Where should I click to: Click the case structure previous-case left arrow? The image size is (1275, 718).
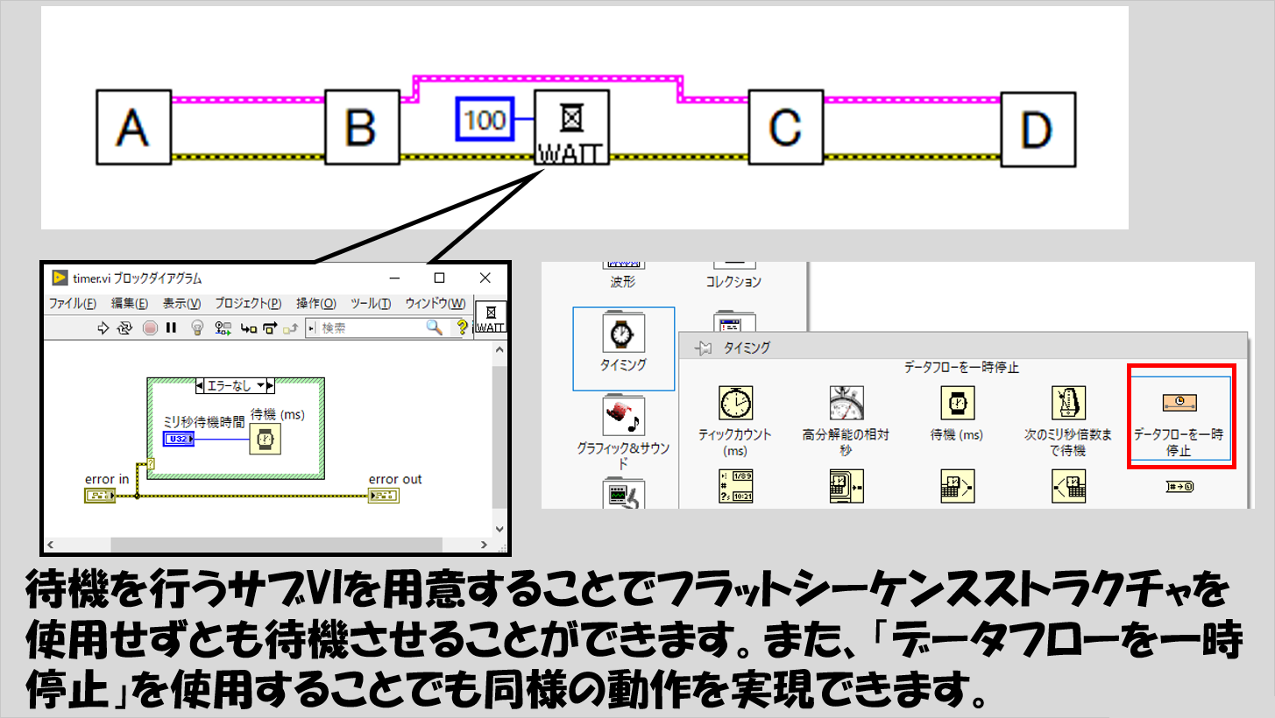pos(200,385)
